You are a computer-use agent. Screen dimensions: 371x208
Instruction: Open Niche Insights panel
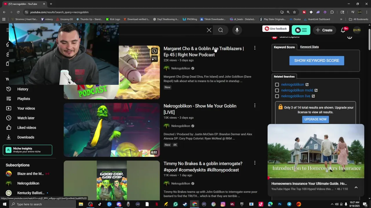click(28, 150)
